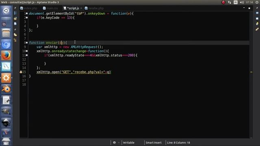
Task: Open the Chromium browser from the launcher
Action: click(6, 44)
